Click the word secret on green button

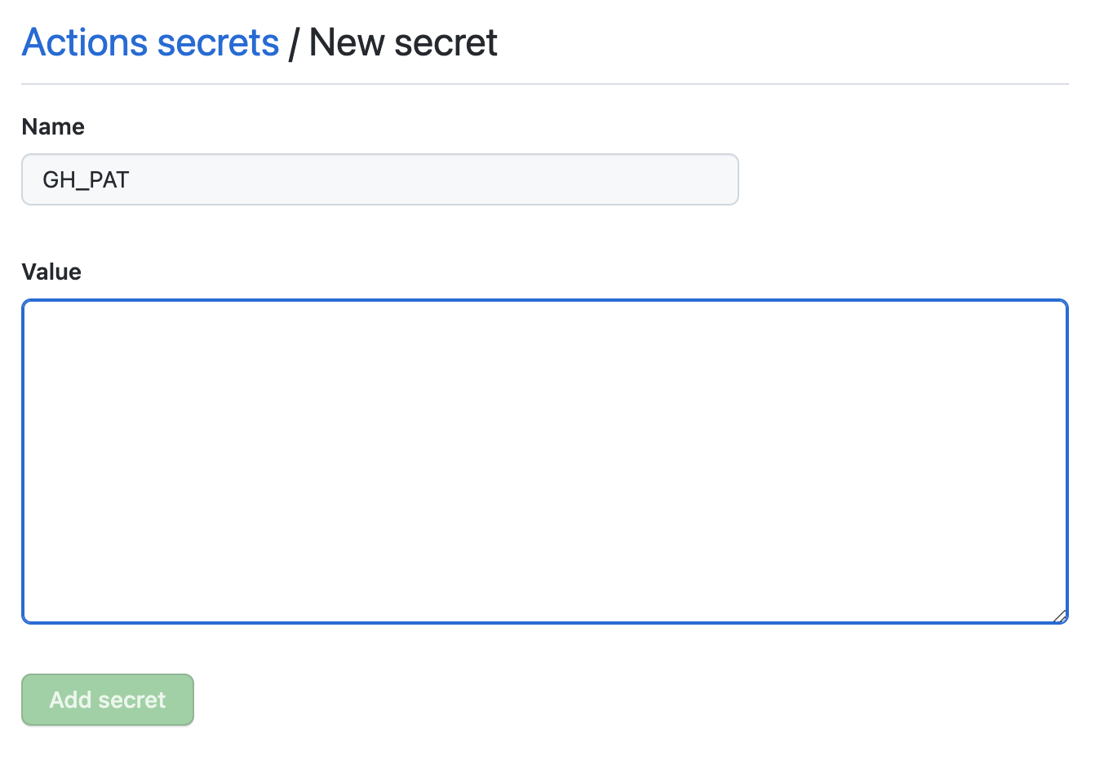(131, 700)
